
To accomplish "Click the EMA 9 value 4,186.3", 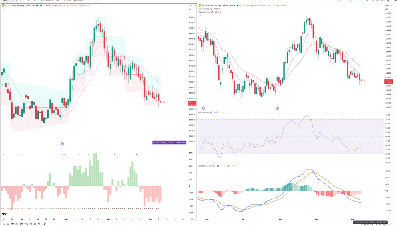I will (217, 9).
